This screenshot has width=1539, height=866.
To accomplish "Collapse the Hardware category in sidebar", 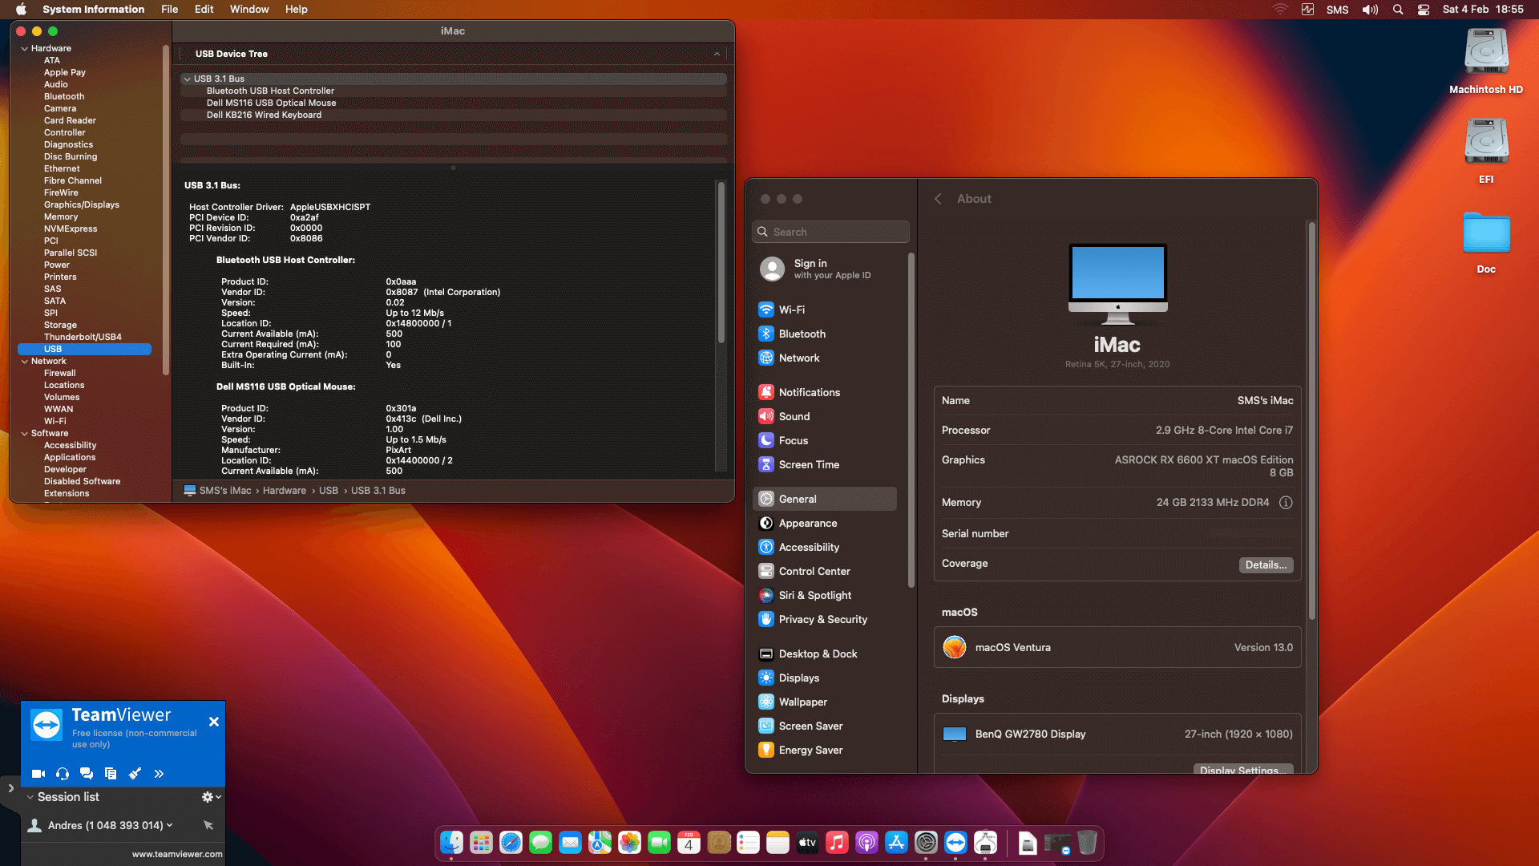I will (24, 49).
